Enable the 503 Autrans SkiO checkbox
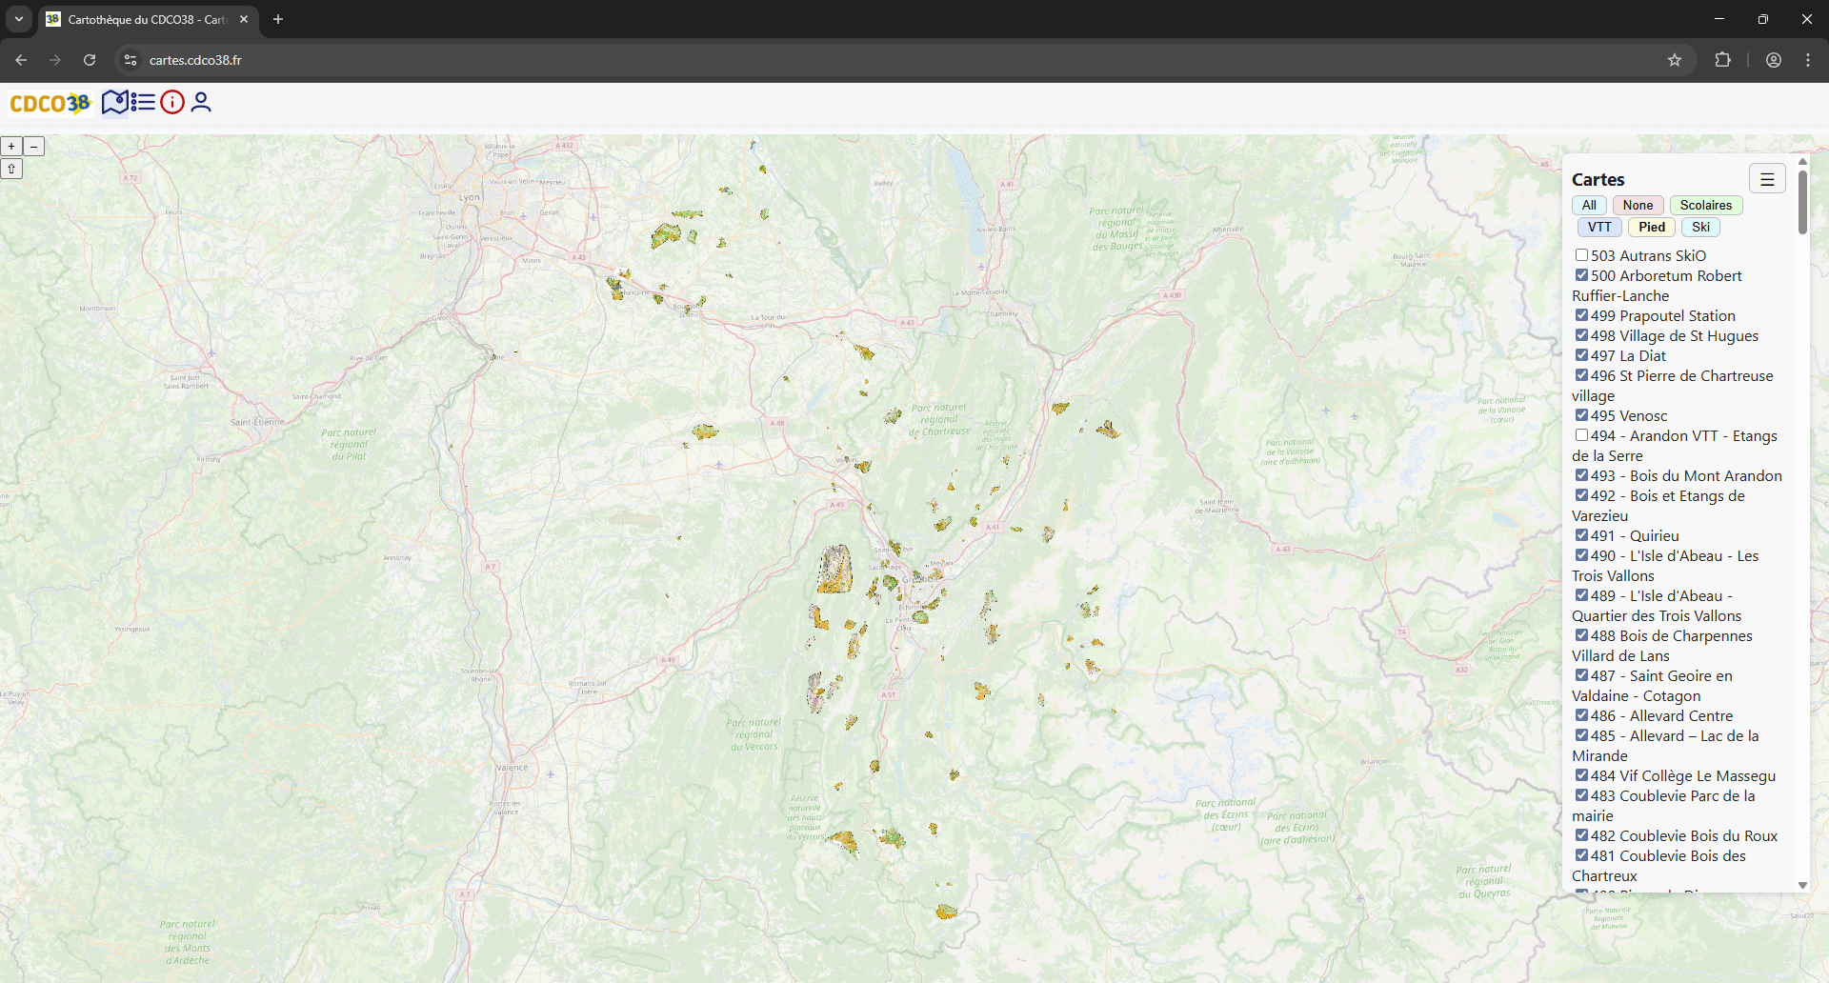 point(1581,255)
